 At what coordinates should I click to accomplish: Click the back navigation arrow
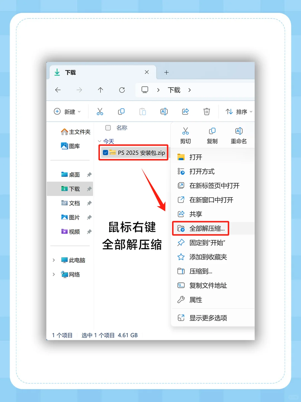click(x=58, y=90)
